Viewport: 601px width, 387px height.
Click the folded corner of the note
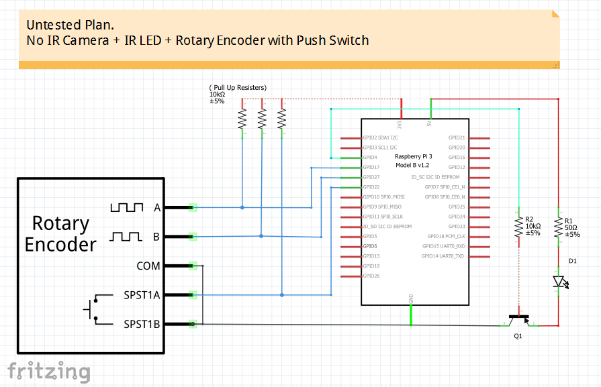556,14
